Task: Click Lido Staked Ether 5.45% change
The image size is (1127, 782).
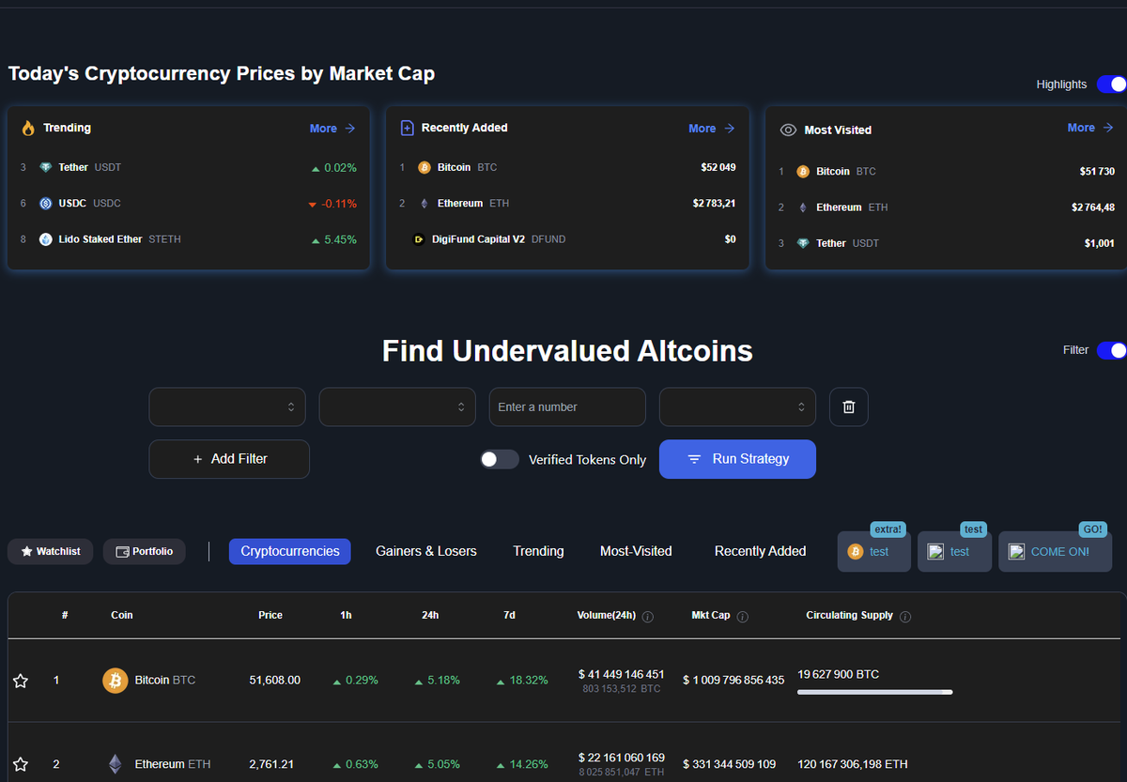Action: (334, 239)
